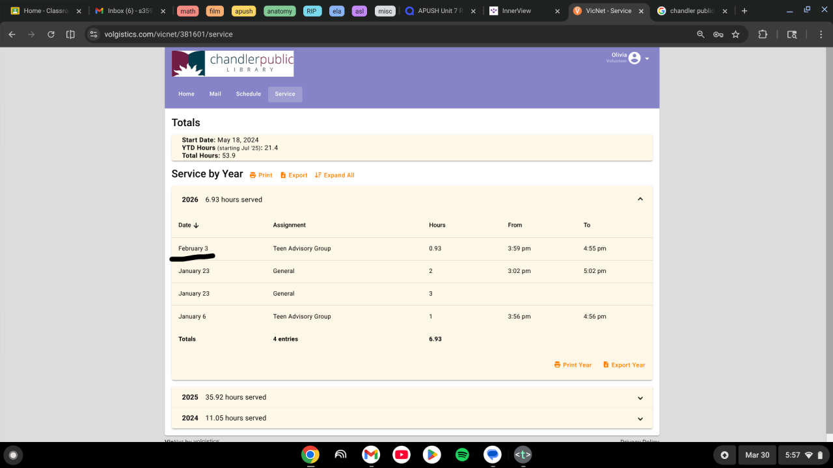Bookmark this page with the star icon
The image size is (833, 468).
735,34
